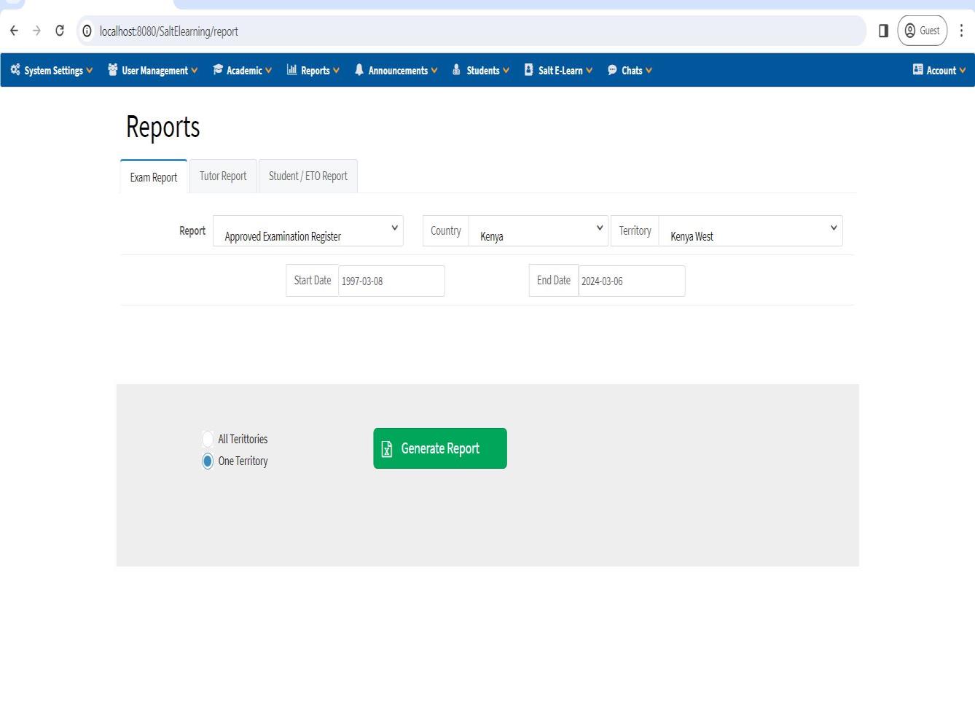975x721 pixels.
Task: Click the Chats speech bubble icon
Action: [x=612, y=70]
